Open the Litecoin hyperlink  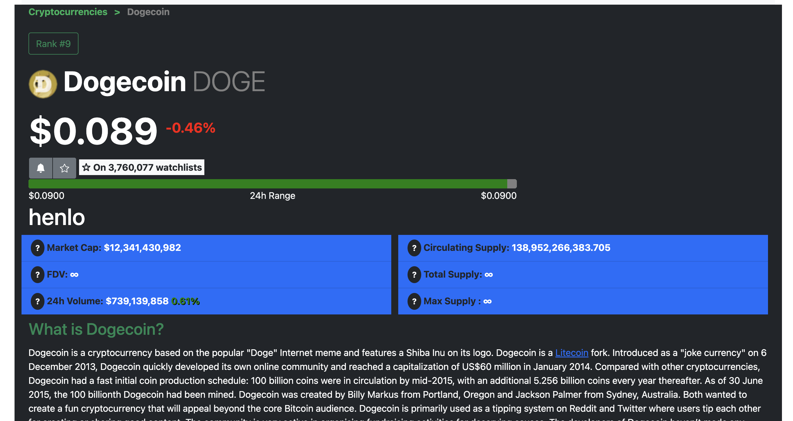[571, 352]
